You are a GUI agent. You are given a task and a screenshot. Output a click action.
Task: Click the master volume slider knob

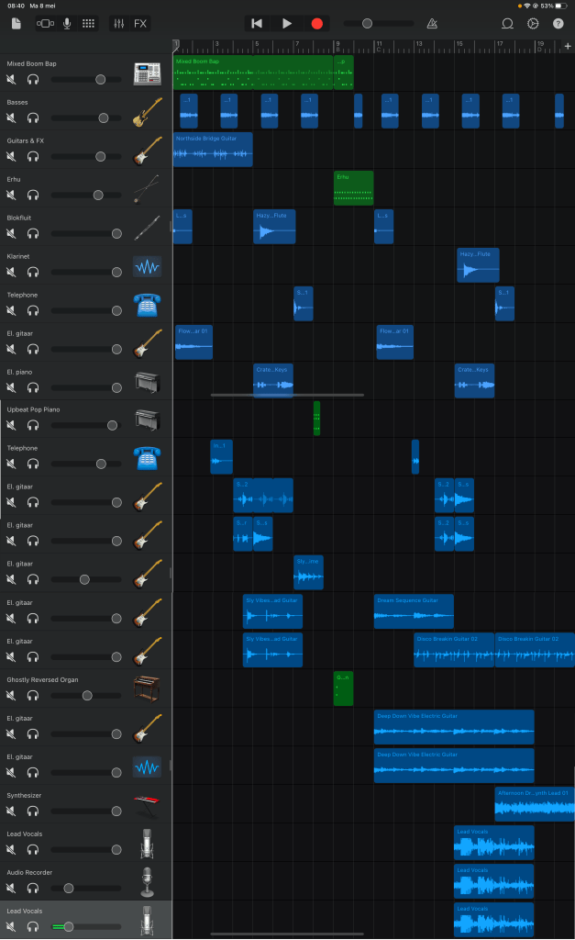[367, 23]
